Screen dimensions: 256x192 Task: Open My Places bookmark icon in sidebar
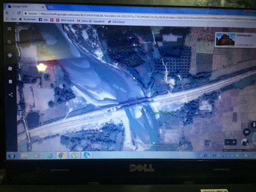pyautogui.click(x=10, y=82)
